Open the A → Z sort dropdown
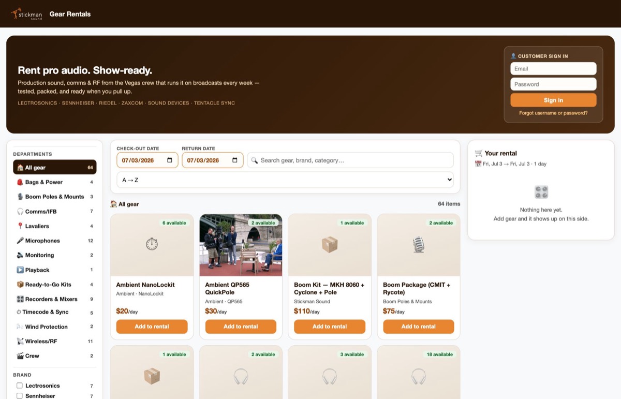621x399 pixels. (x=285, y=180)
